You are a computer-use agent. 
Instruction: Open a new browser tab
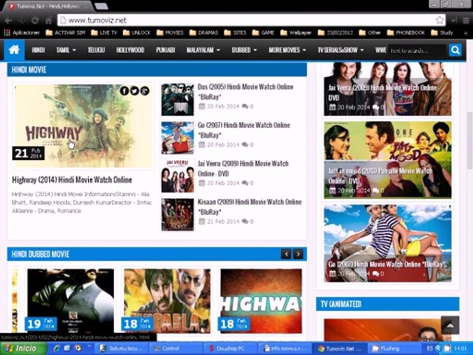click(101, 6)
